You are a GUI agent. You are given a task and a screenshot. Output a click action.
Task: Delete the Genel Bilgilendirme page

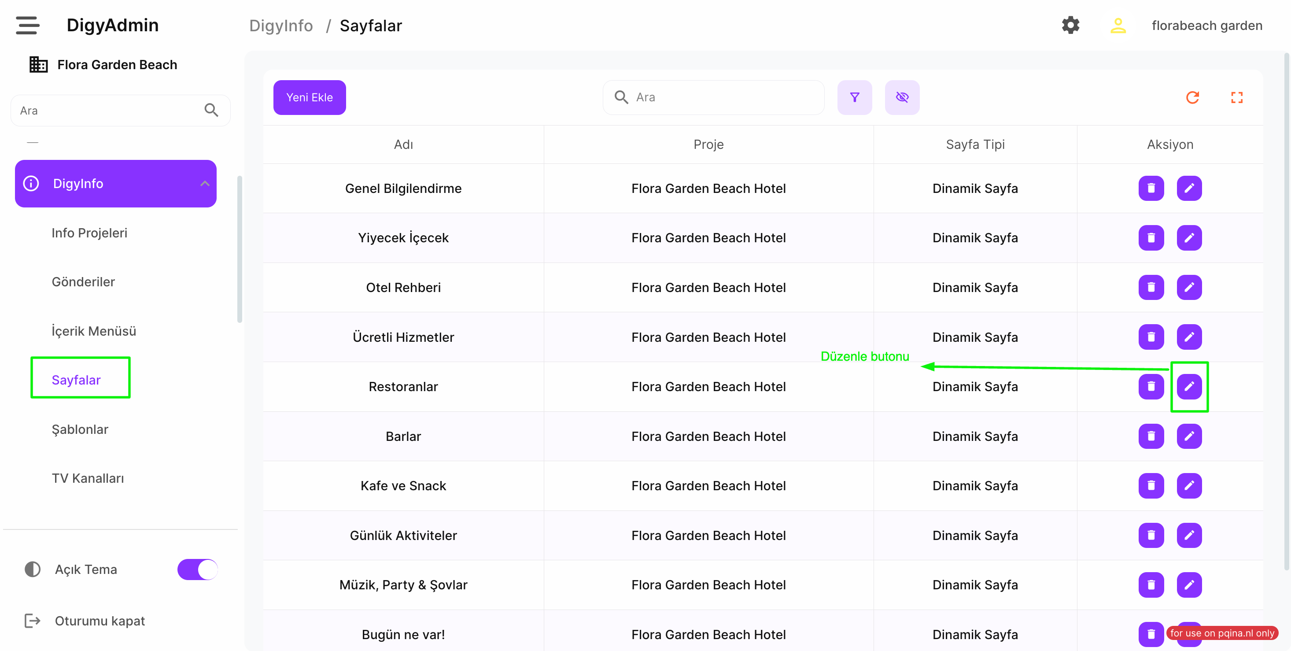(1151, 189)
